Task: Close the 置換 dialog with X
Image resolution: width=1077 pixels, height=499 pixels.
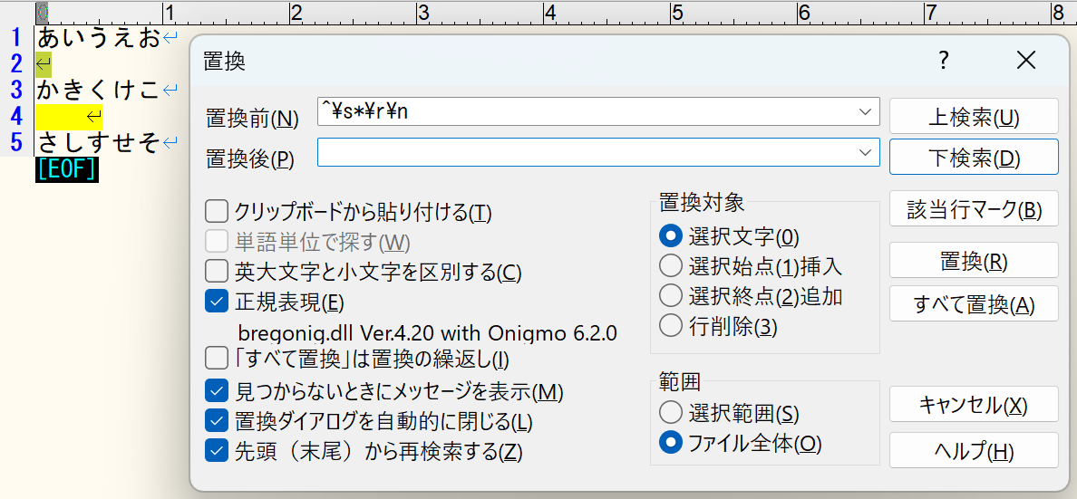Action: click(x=1025, y=61)
